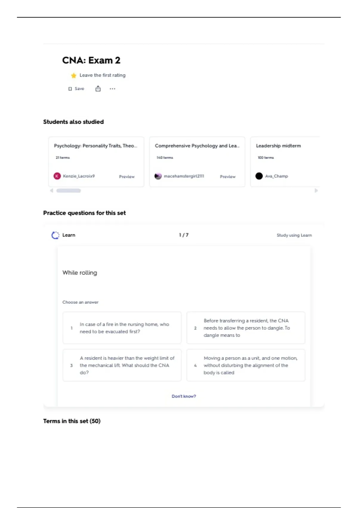Image resolution: width=358 pixels, height=508 pixels.
Task: Click Preview on Psychology Personality Traits card
Action: tap(127, 177)
